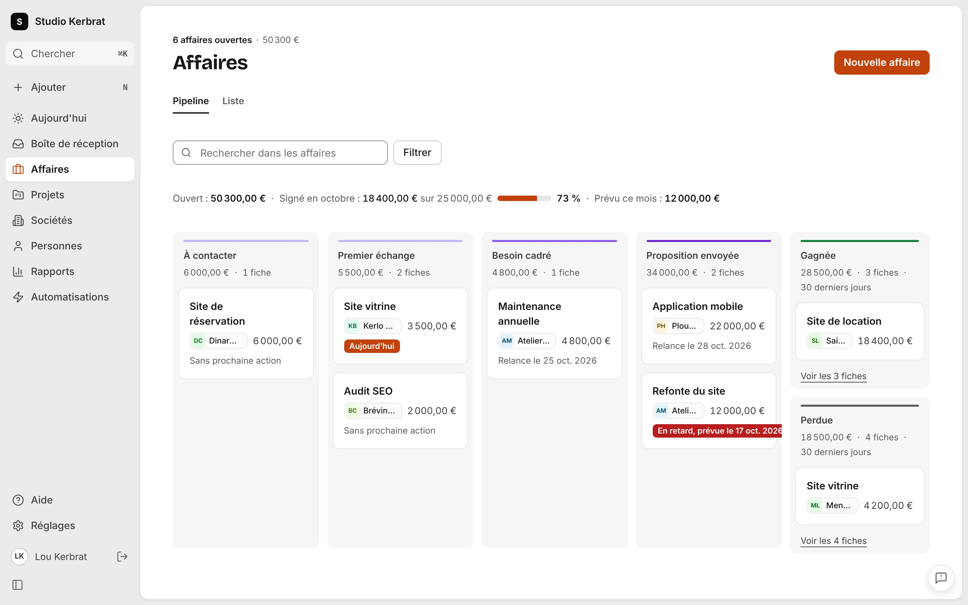Open the Filtrer button

tap(417, 153)
